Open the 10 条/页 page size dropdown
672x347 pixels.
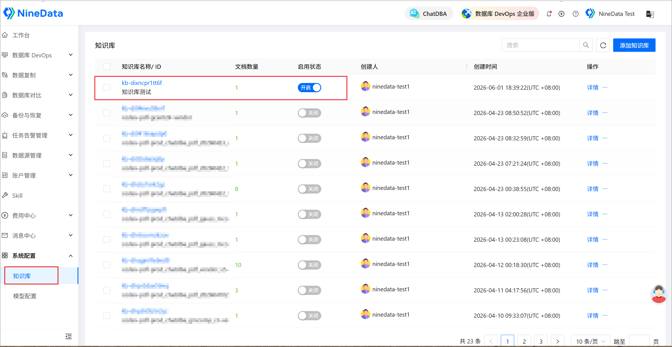(x=591, y=341)
